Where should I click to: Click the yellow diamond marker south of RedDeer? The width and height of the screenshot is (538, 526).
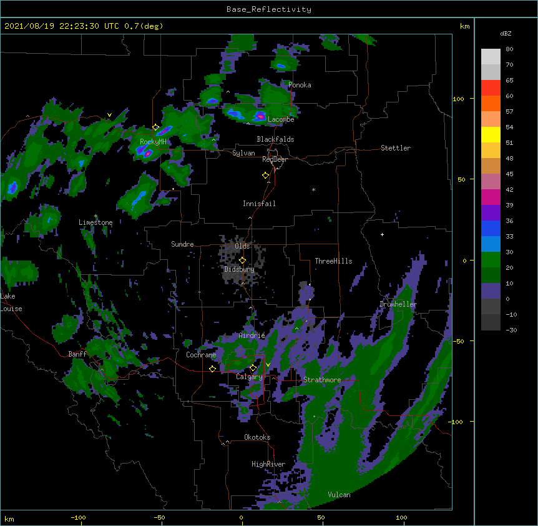tap(266, 176)
